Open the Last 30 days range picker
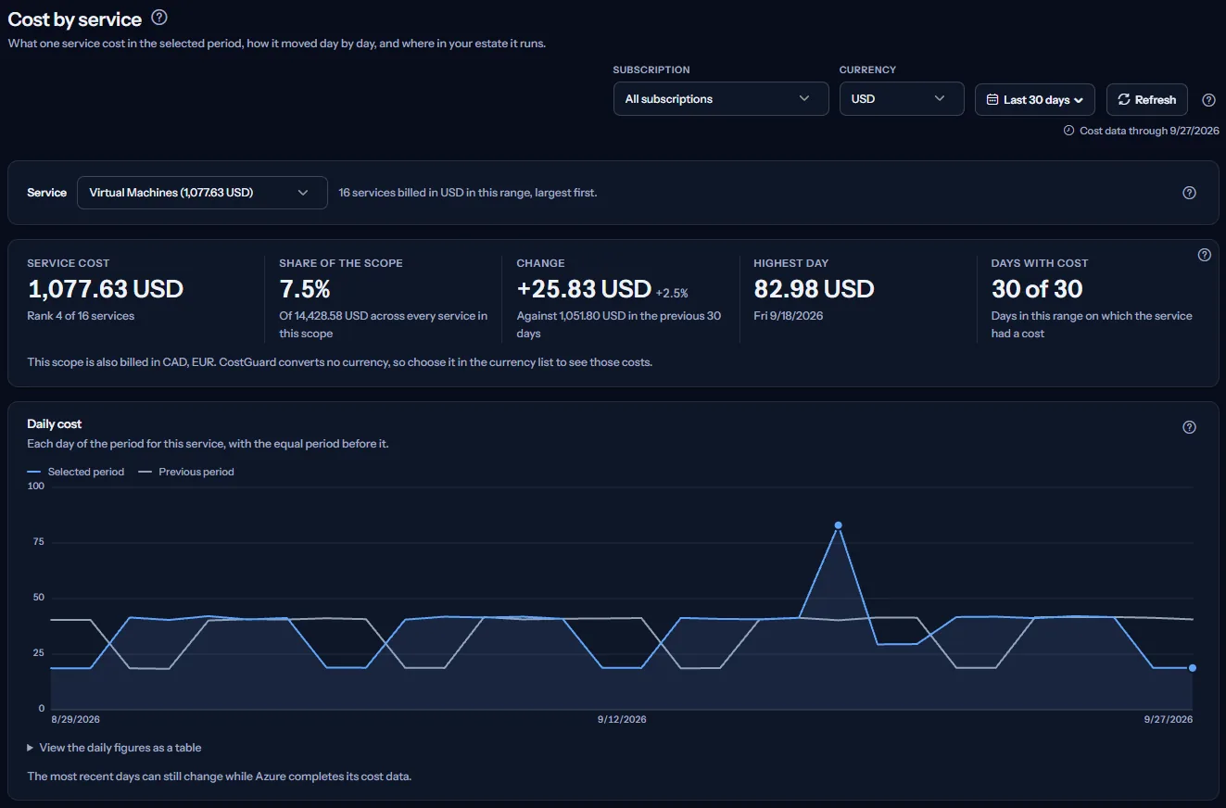The width and height of the screenshot is (1226, 808). click(x=1035, y=100)
